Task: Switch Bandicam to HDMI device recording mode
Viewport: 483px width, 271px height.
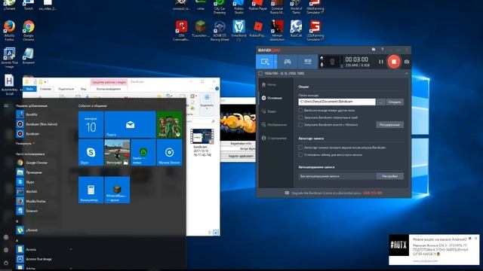Action: pos(307,62)
